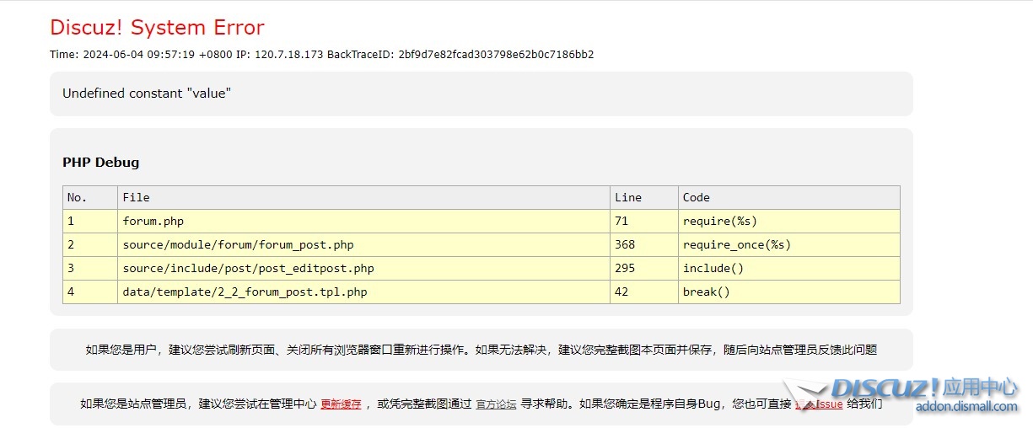
Task: Select the forum.php file cell
Action: (x=153, y=222)
